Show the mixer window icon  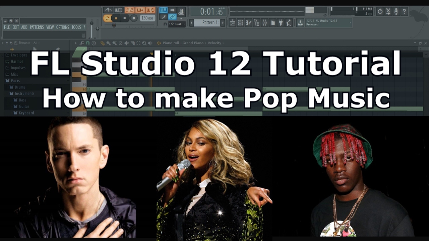(x=264, y=23)
